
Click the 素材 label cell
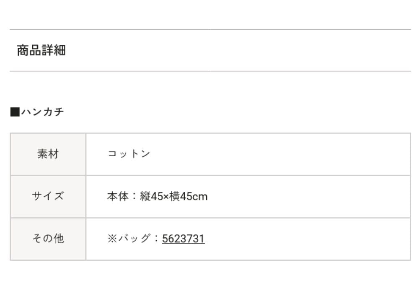(x=48, y=154)
